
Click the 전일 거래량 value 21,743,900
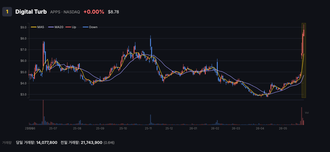click(x=91, y=143)
